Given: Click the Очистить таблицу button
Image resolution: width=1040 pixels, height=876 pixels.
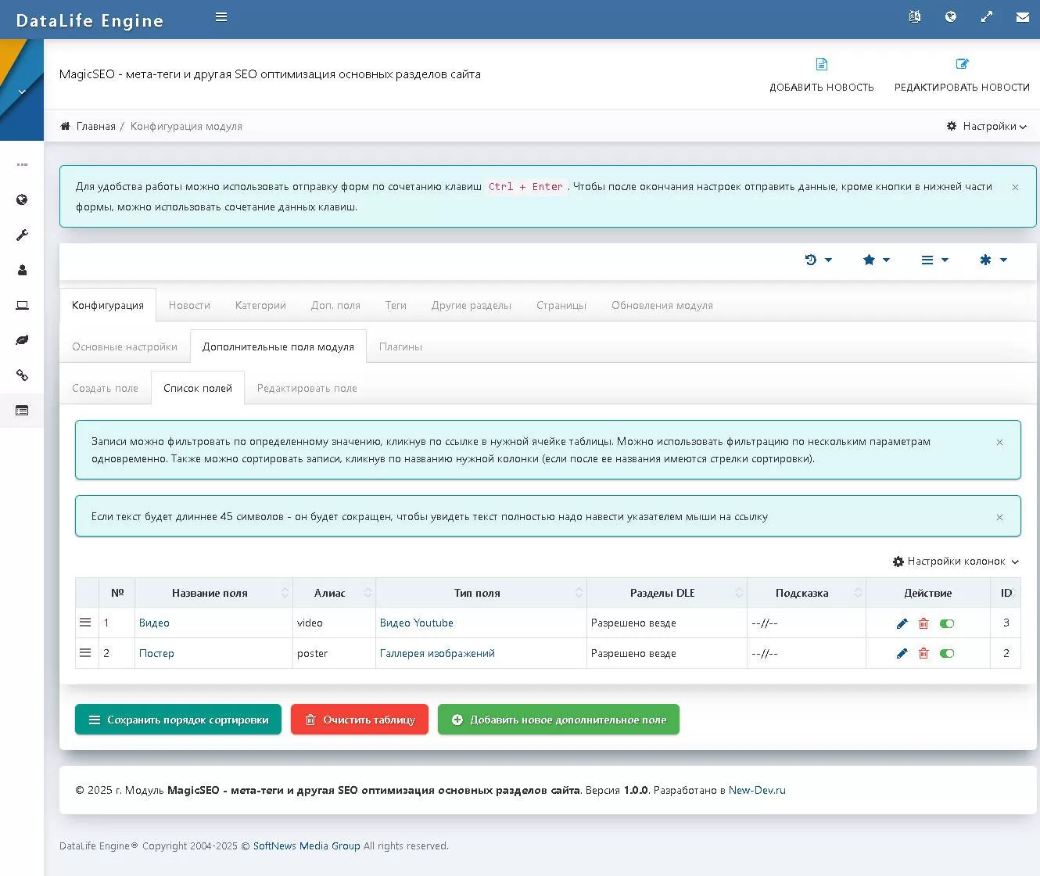Looking at the screenshot, I should point(360,720).
